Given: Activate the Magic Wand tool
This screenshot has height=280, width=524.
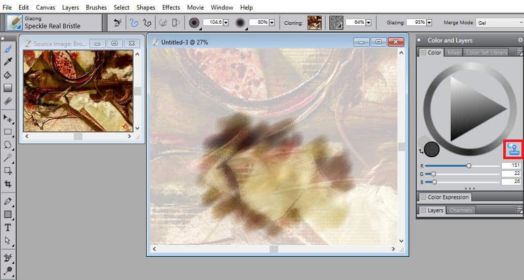Looking at the screenshot, I should (x=8, y=158).
